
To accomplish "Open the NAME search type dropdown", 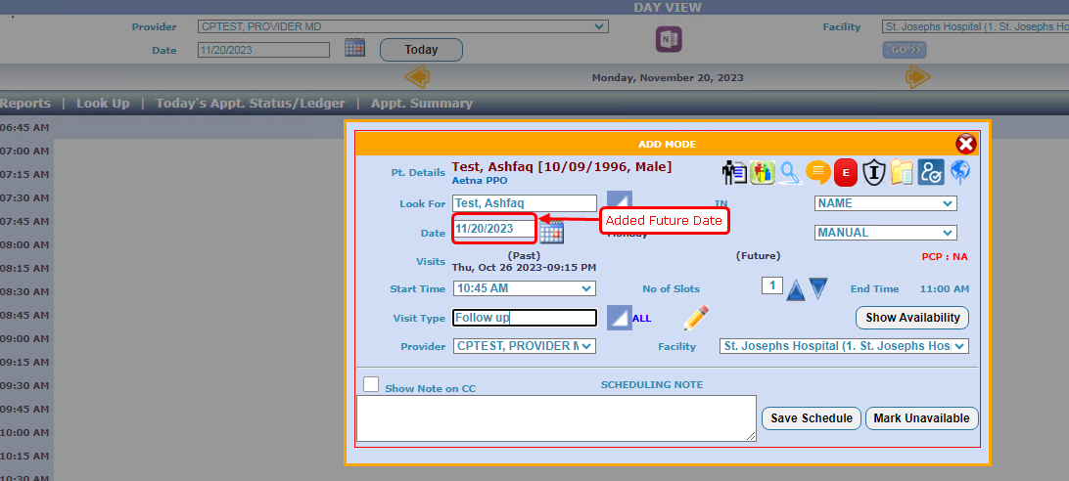I will pyautogui.click(x=885, y=203).
